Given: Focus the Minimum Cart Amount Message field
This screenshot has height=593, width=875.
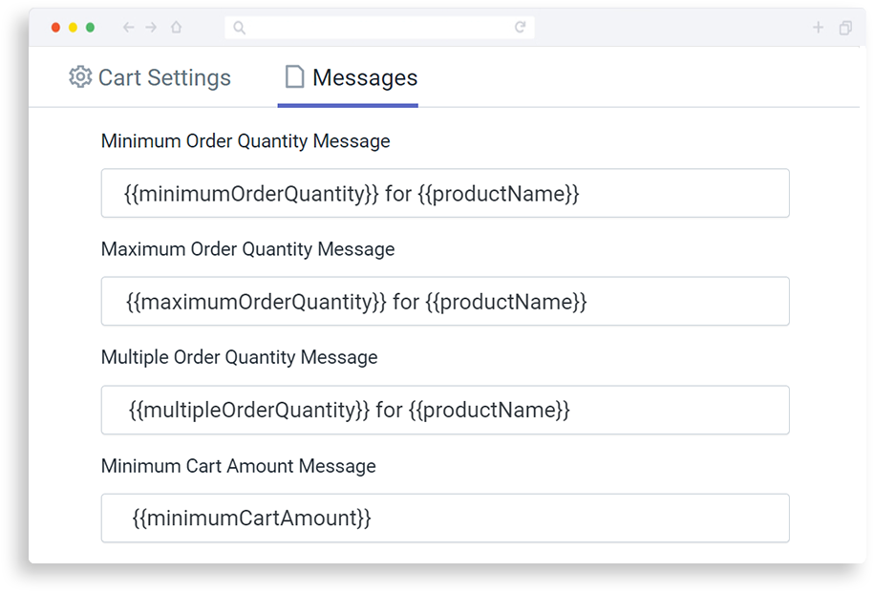Looking at the screenshot, I should point(445,519).
